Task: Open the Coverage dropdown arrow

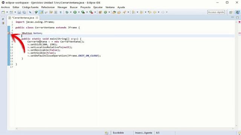Action: (87, 12)
